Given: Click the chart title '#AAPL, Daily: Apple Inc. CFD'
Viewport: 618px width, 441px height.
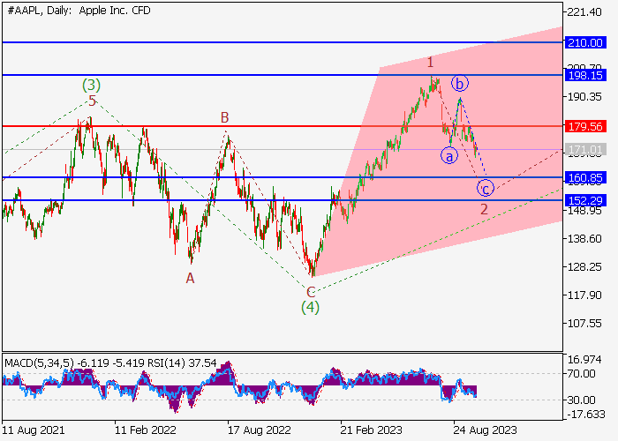Looking at the screenshot, I should click(x=79, y=11).
